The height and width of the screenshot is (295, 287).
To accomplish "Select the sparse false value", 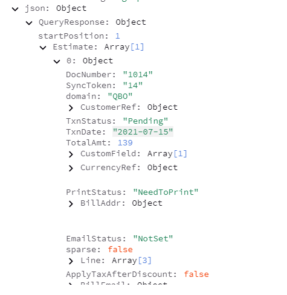I will 120,250.
